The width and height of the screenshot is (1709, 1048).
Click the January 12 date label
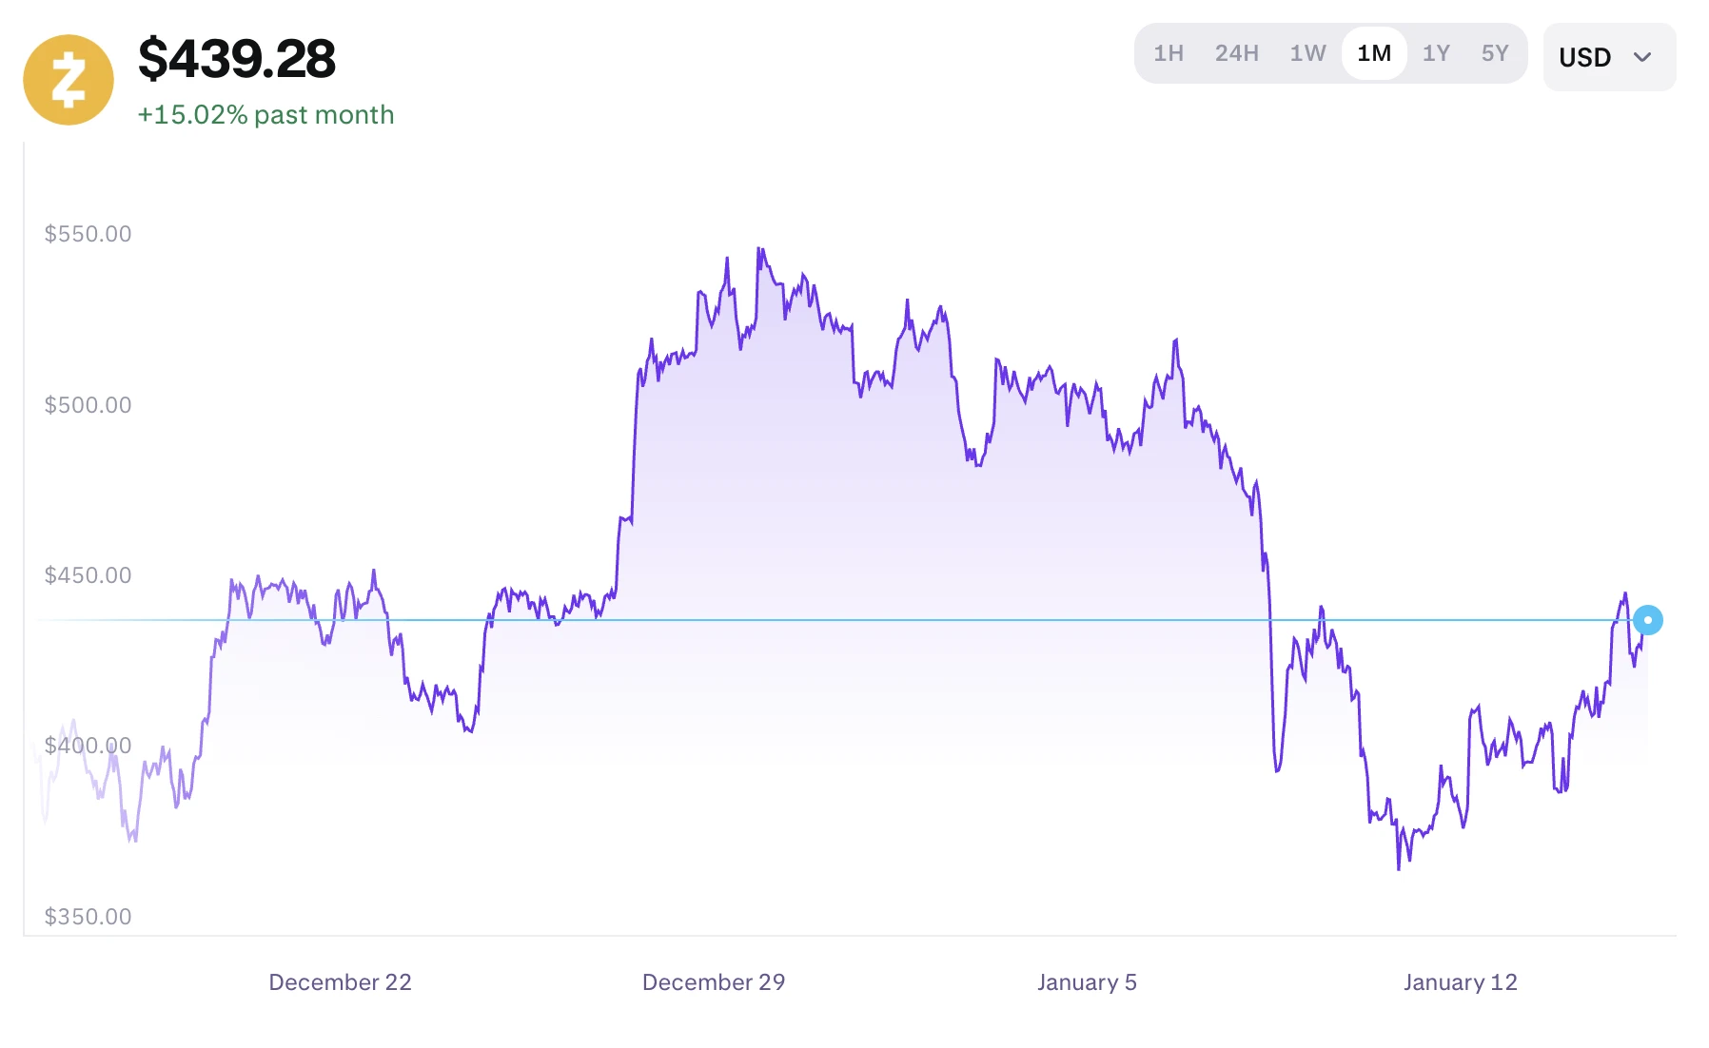[x=1460, y=982]
